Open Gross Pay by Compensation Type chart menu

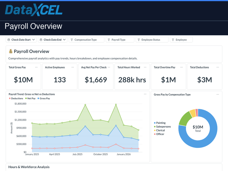point(217,94)
